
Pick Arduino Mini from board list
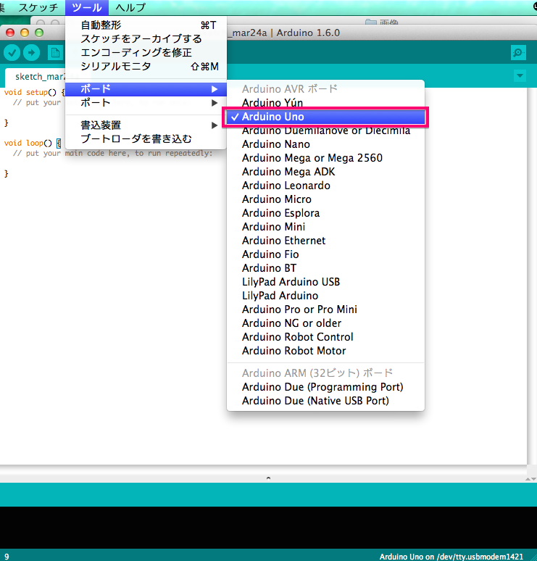coord(325,227)
